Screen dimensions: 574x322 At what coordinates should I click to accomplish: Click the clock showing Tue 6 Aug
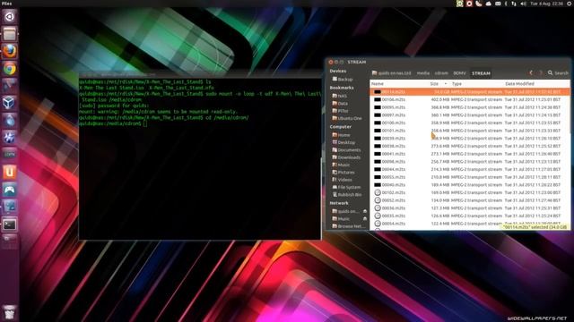[547, 4]
